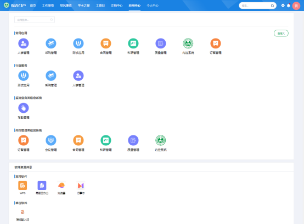304x224 pixels.
Task: Click search icon in application name field
Action: (52, 20)
